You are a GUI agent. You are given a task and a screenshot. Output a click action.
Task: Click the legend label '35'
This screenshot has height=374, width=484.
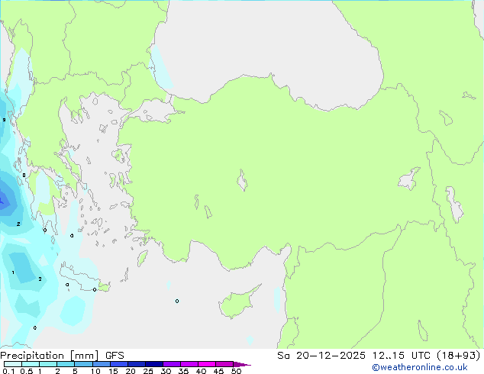[183, 371]
